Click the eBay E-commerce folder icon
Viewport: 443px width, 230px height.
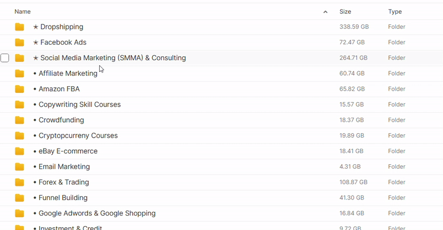coord(19,151)
